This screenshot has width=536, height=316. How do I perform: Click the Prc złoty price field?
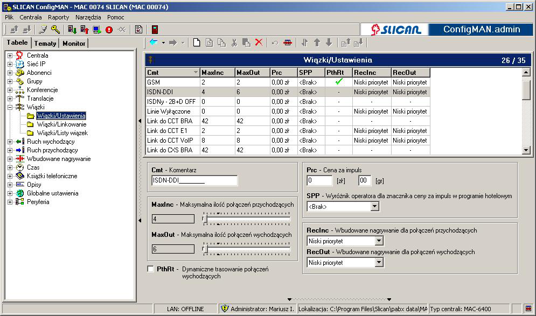pos(319,180)
